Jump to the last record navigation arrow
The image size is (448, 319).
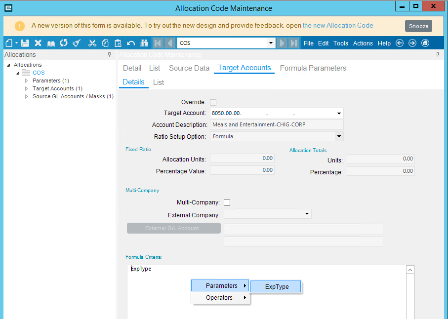point(294,43)
